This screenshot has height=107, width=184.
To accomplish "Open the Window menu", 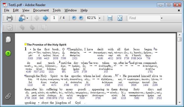I will [71, 10].
